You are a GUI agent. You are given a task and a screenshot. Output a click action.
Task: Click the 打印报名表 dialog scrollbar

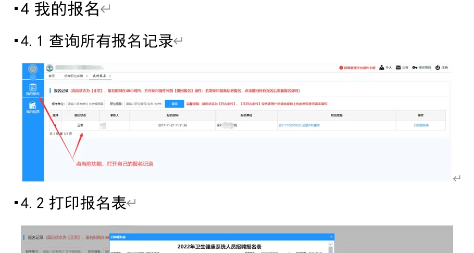click(x=331, y=247)
